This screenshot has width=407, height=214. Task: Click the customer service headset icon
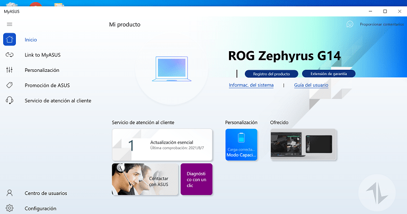tap(10, 100)
